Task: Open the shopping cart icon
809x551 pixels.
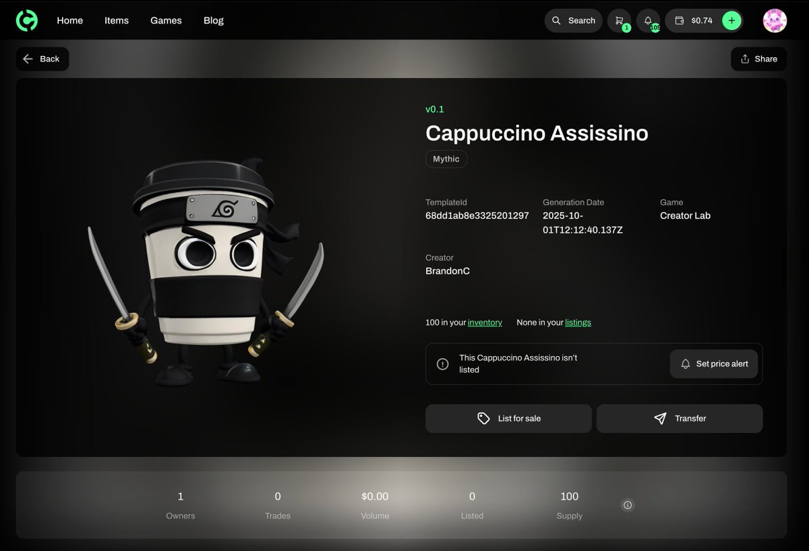Action: click(620, 20)
